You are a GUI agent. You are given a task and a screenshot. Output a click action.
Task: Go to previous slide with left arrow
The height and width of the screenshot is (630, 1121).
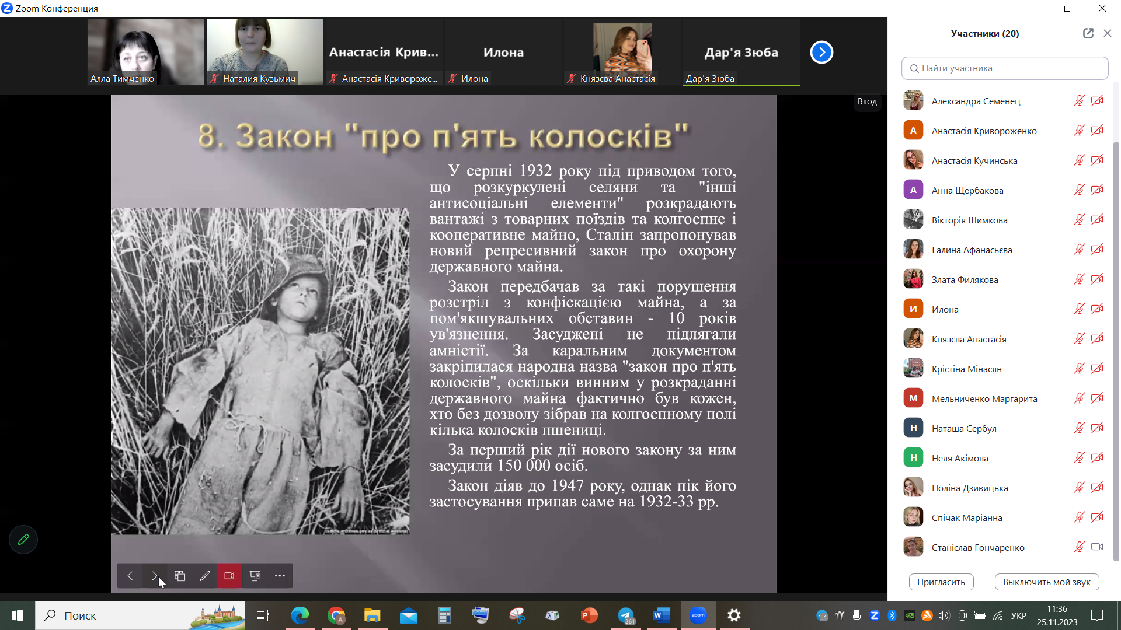coord(130,576)
